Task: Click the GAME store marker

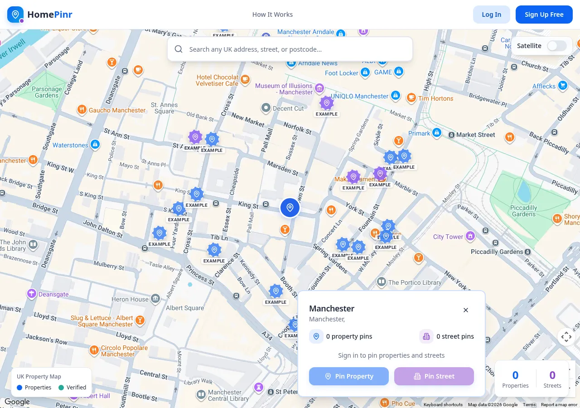Action: click(398, 72)
